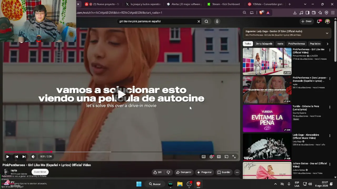
Task: Enter fullscreen mode
Action: [x=234, y=157]
